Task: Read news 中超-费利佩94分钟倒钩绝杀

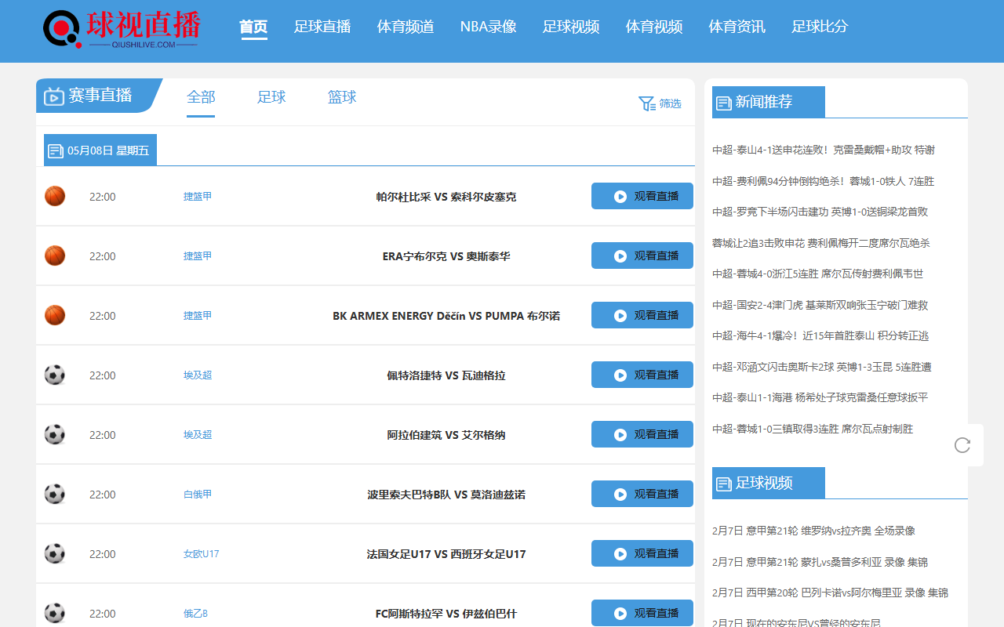Action: pos(824,181)
